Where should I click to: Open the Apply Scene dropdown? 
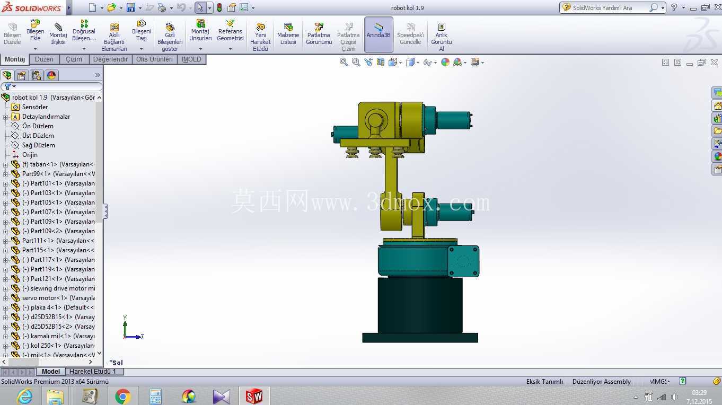click(x=465, y=63)
